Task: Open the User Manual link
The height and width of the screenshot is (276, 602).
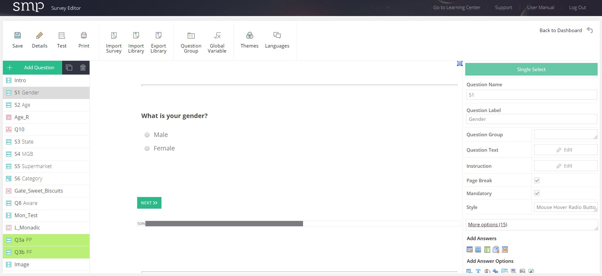Action: tap(541, 8)
